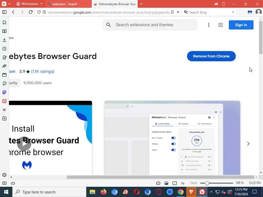Open page actions code icon
The height and width of the screenshot is (197, 263).
(183, 183)
